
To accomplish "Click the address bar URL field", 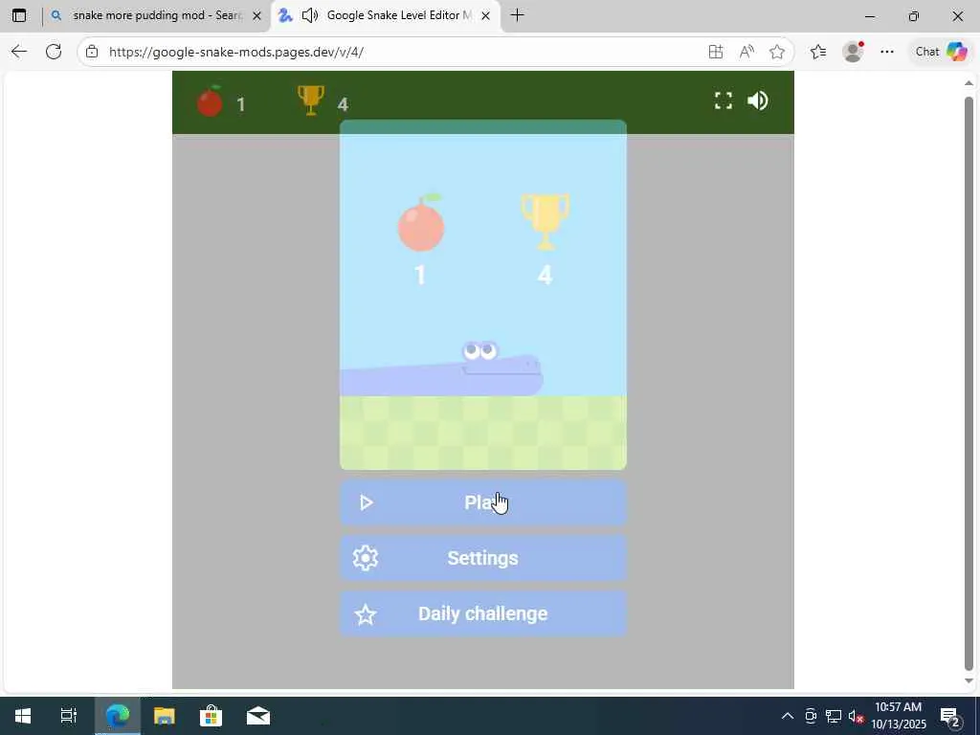I will (400, 52).
